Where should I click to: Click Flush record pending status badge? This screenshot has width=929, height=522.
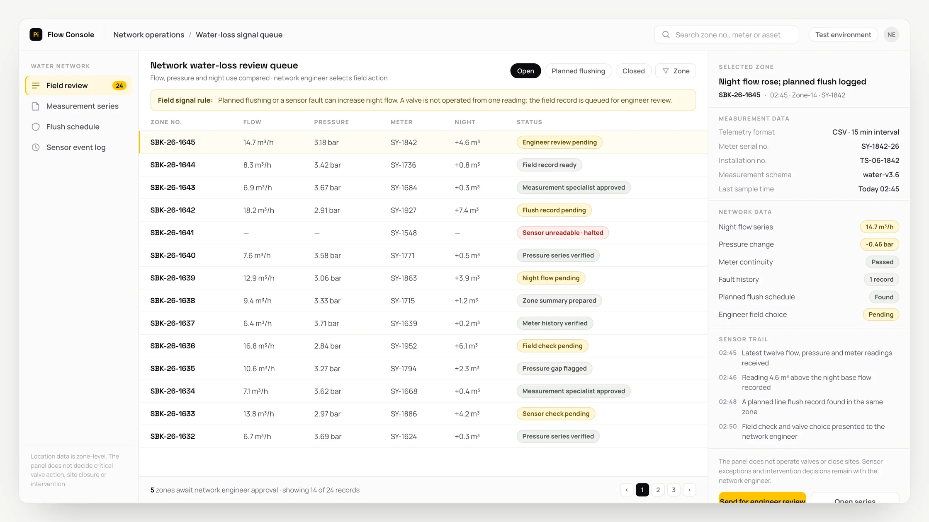pyautogui.click(x=554, y=210)
